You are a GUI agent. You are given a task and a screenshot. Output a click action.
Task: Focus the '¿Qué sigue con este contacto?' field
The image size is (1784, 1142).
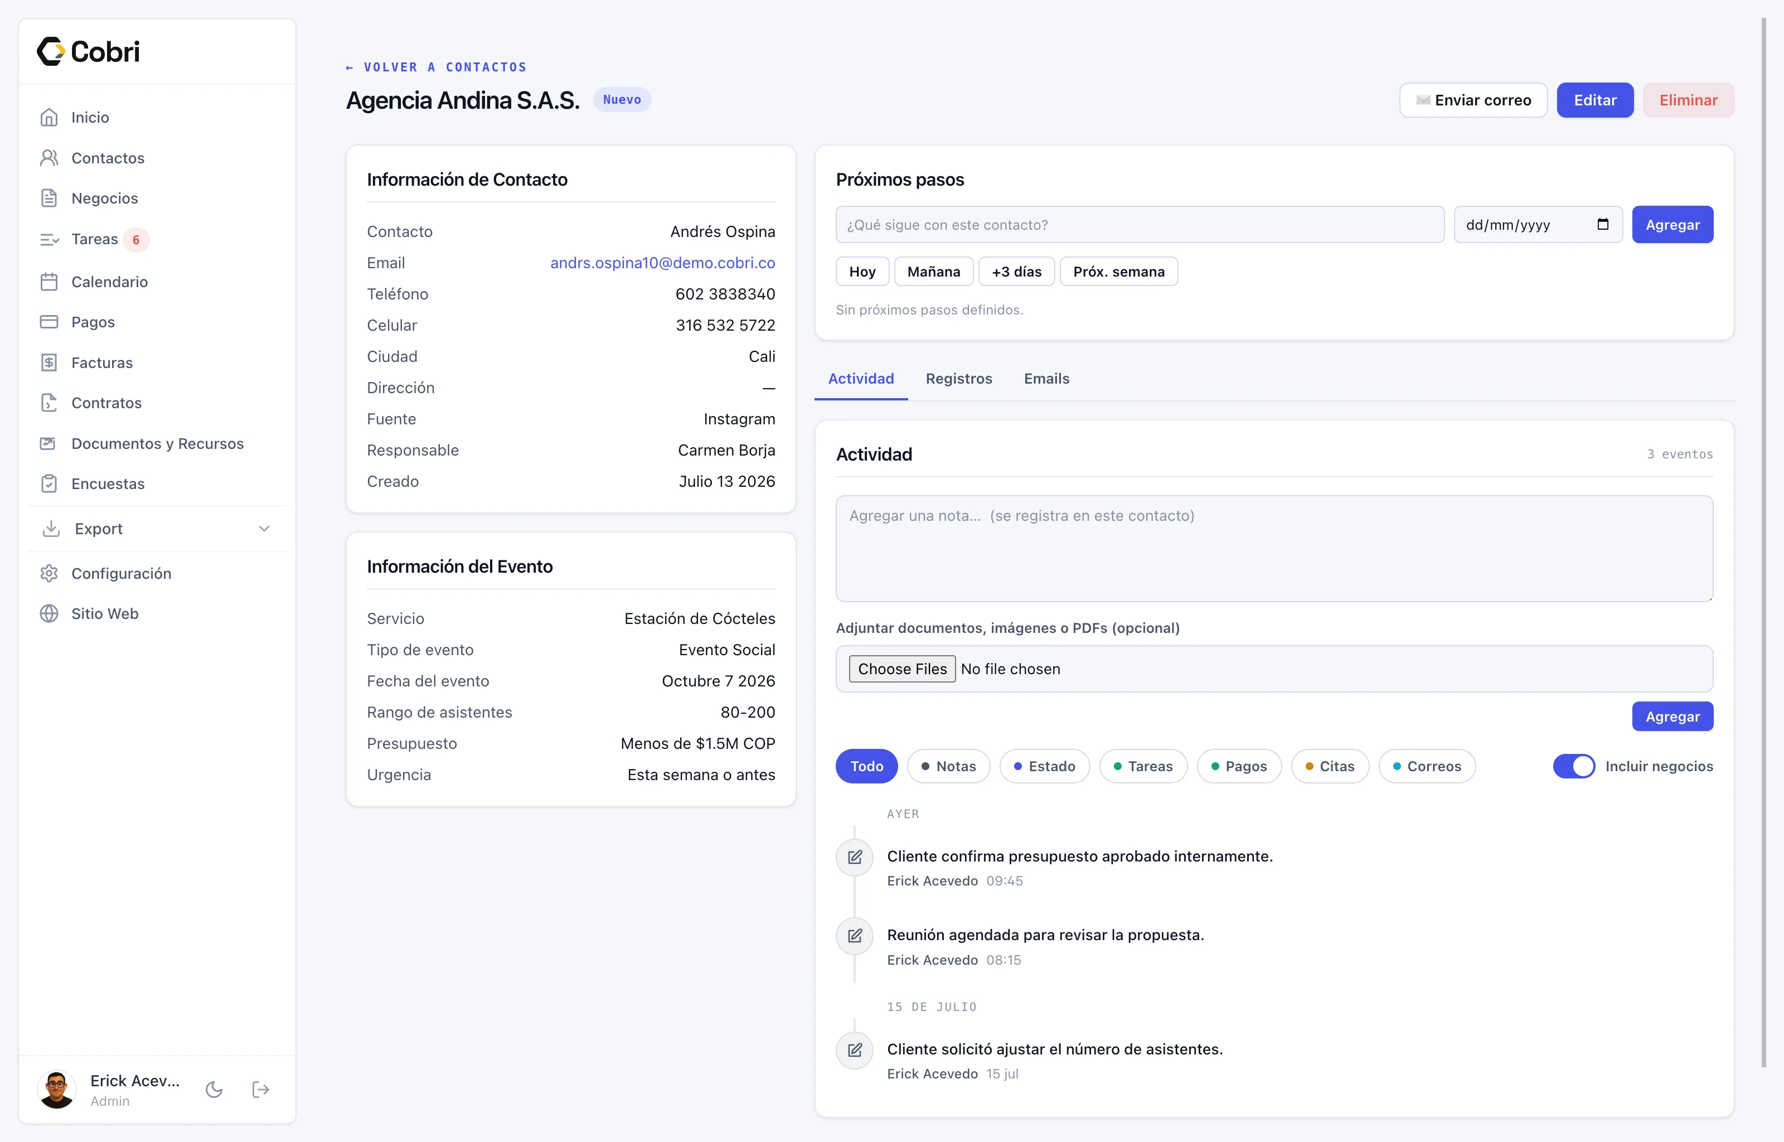[x=1140, y=225]
